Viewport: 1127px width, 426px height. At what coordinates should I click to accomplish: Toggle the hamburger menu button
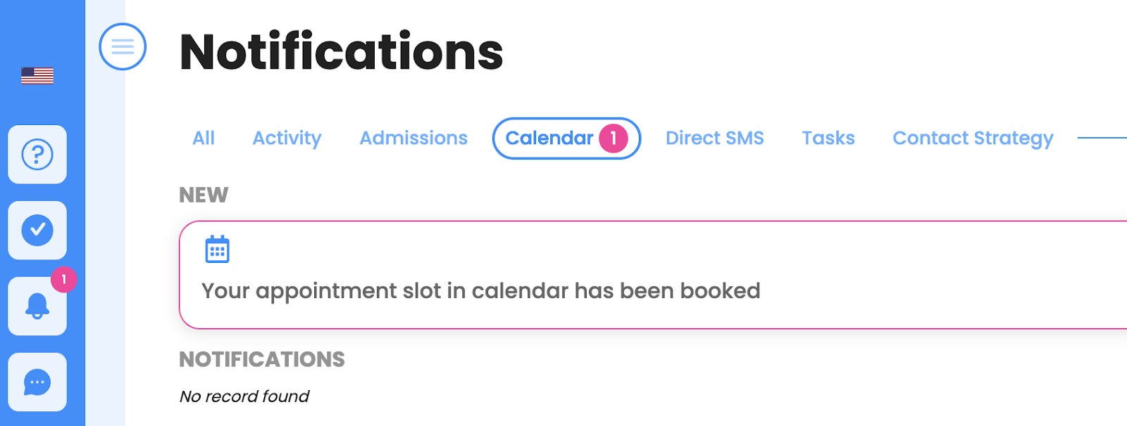(x=123, y=47)
